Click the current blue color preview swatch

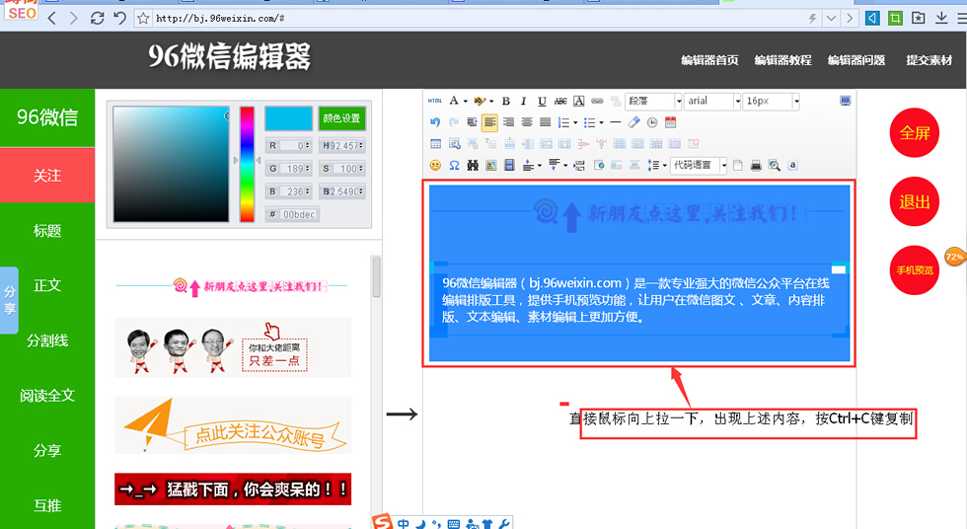(x=288, y=117)
